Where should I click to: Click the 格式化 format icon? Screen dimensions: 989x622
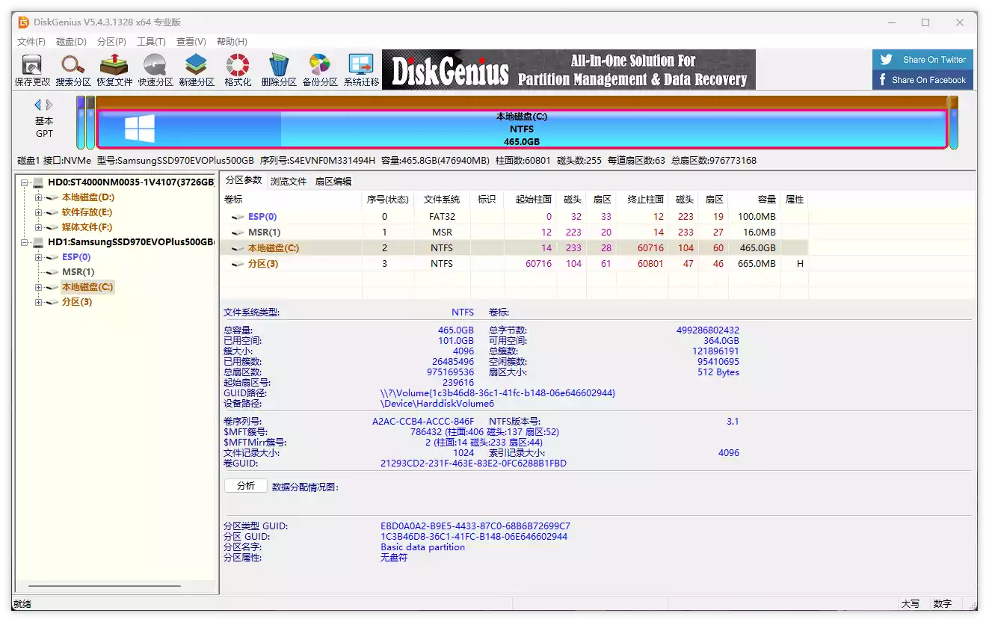238,70
